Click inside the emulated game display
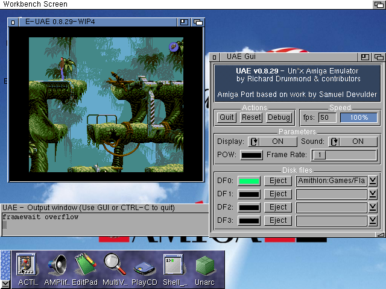The image size is (386, 289). (106, 105)
